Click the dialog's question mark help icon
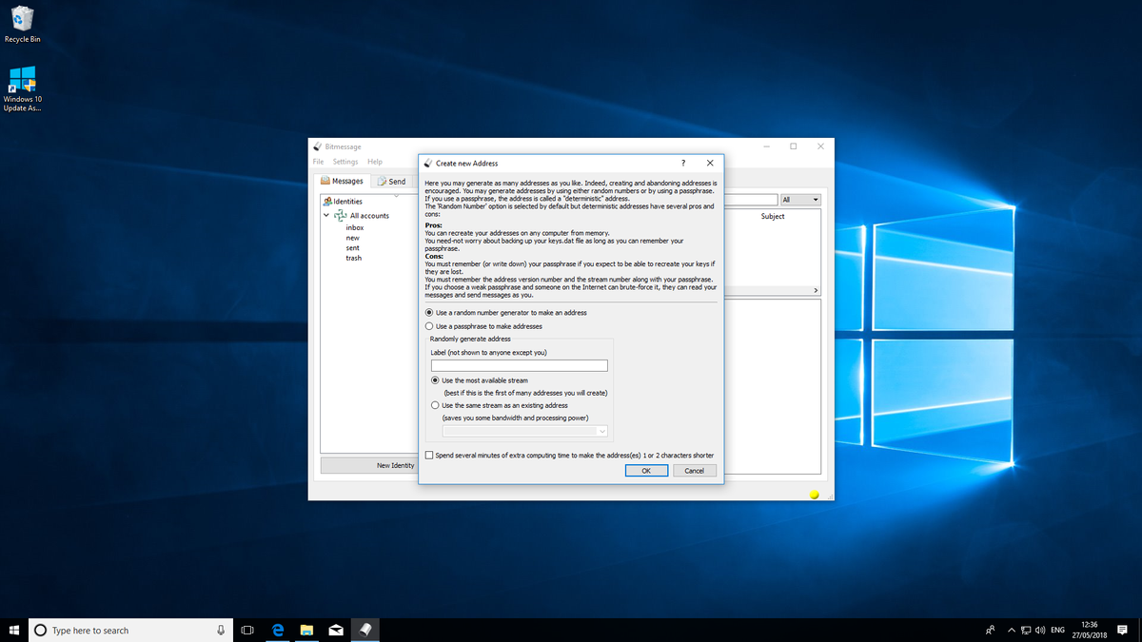This screenshot has height=642, width=1142. pyautogui.click(x=682, y=163)
